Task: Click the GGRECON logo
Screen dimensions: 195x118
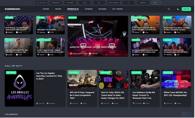Action: (x=12, y=9)
